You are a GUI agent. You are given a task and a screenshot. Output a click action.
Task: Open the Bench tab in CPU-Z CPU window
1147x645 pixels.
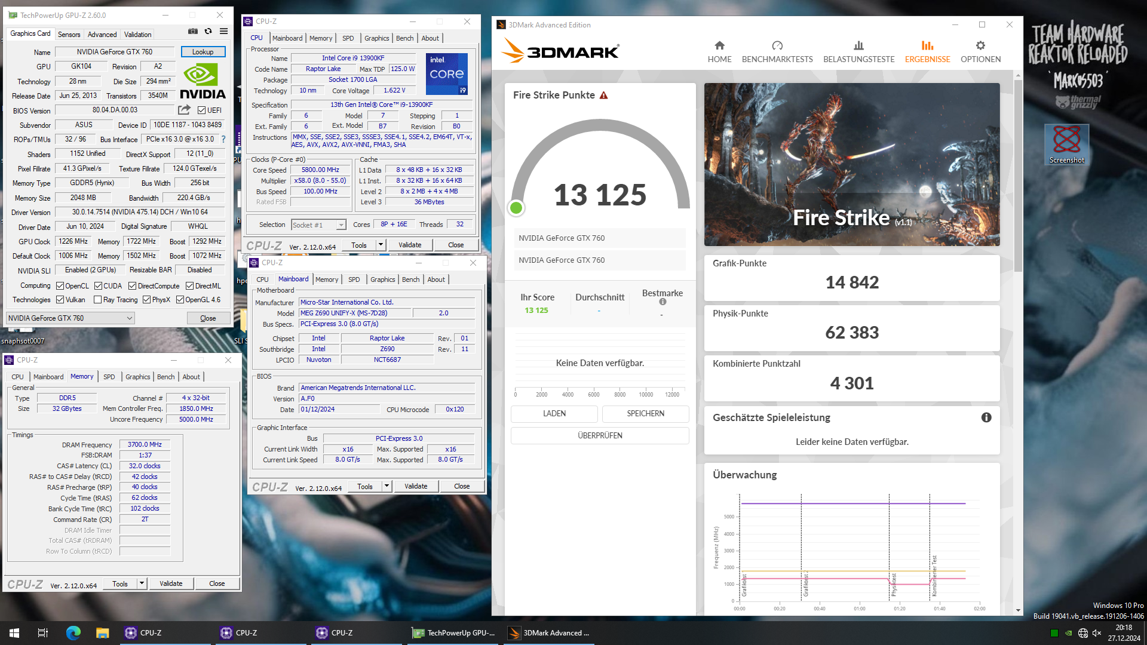point(404,38)
